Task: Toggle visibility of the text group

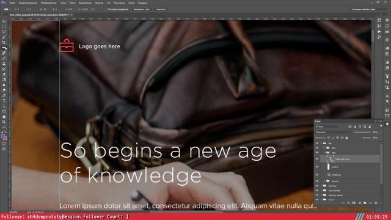Action: [x=317, y=148]
